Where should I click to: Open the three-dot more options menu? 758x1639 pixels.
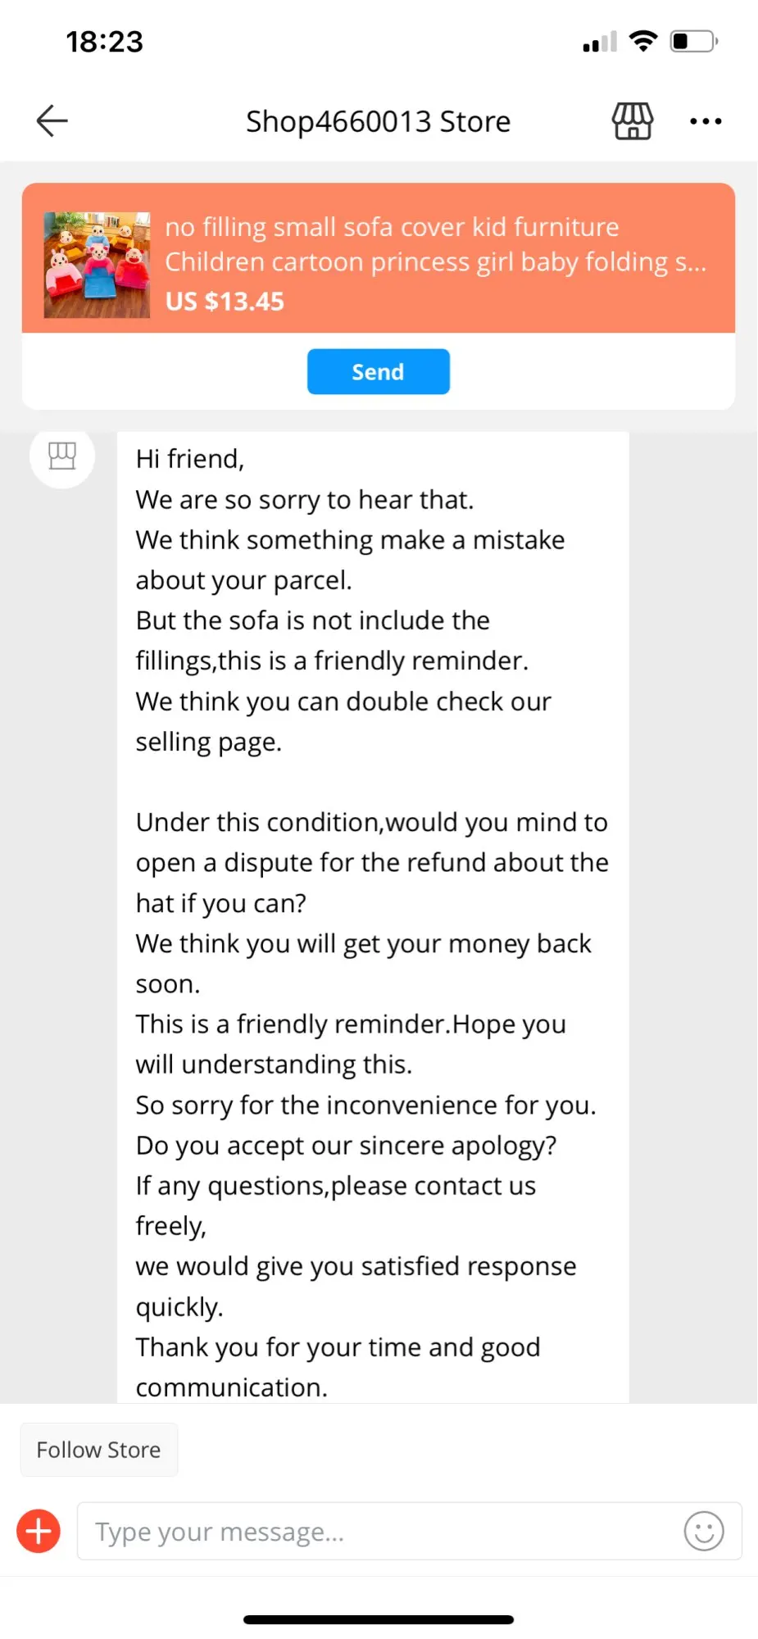coord(706,121)
